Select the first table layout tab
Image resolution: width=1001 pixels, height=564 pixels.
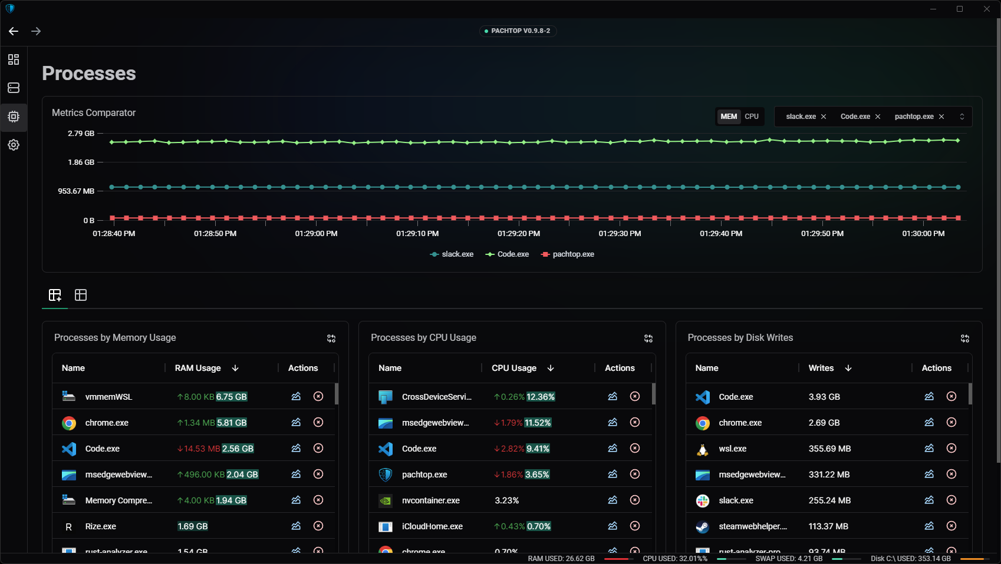tap(55, 295)
